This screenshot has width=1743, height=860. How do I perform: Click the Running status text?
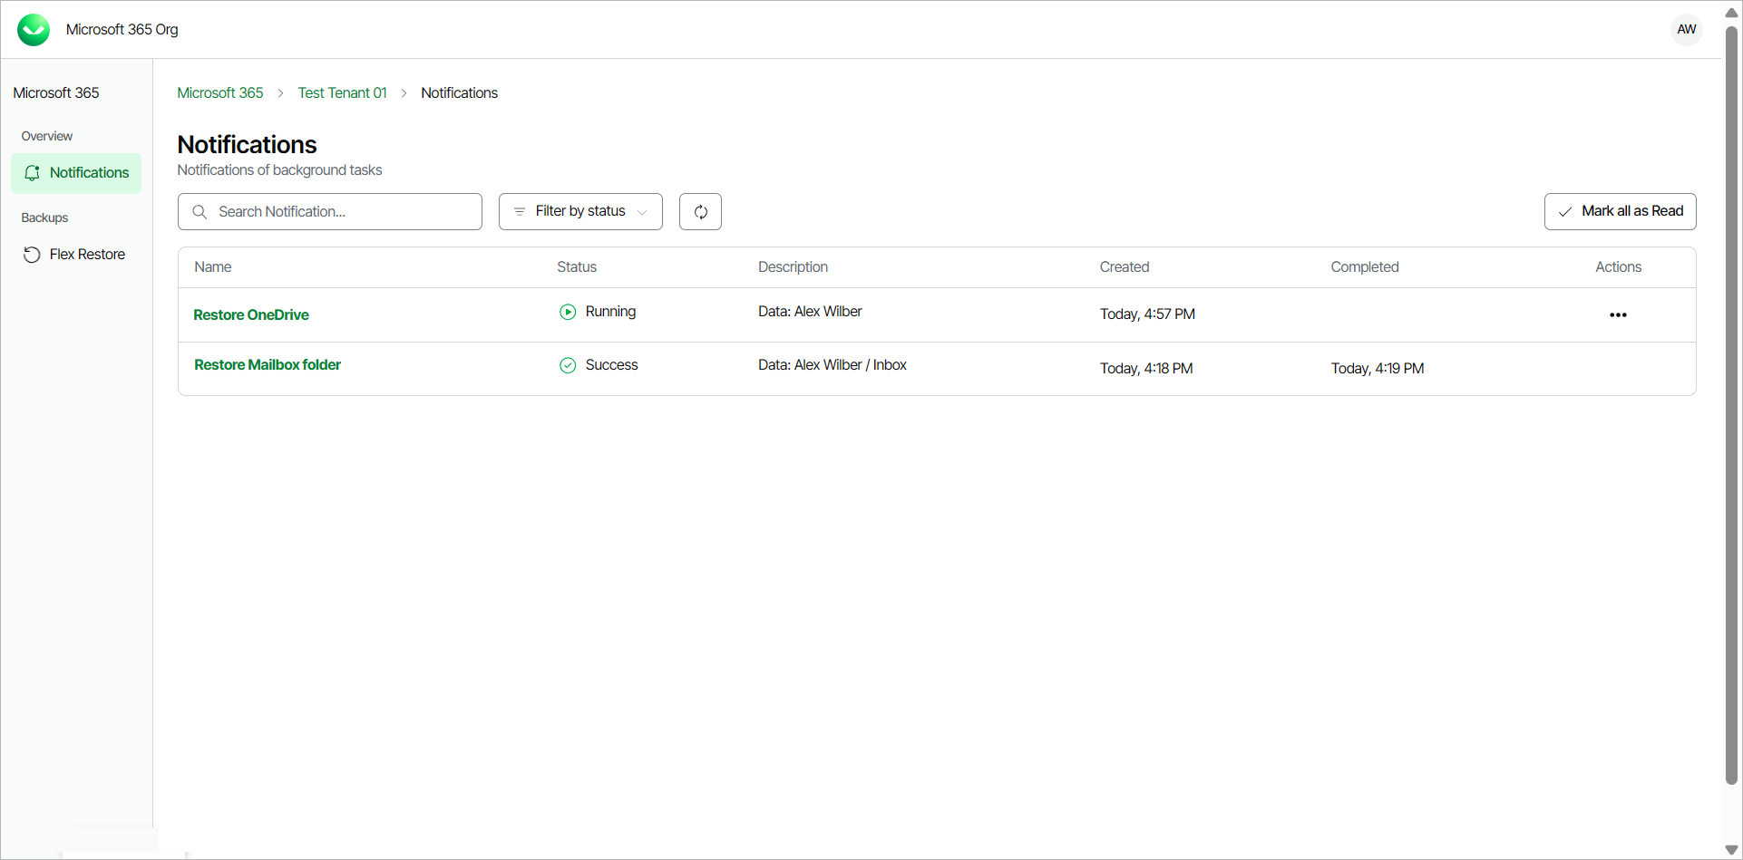pyautogui.click(x=610, y=311)
